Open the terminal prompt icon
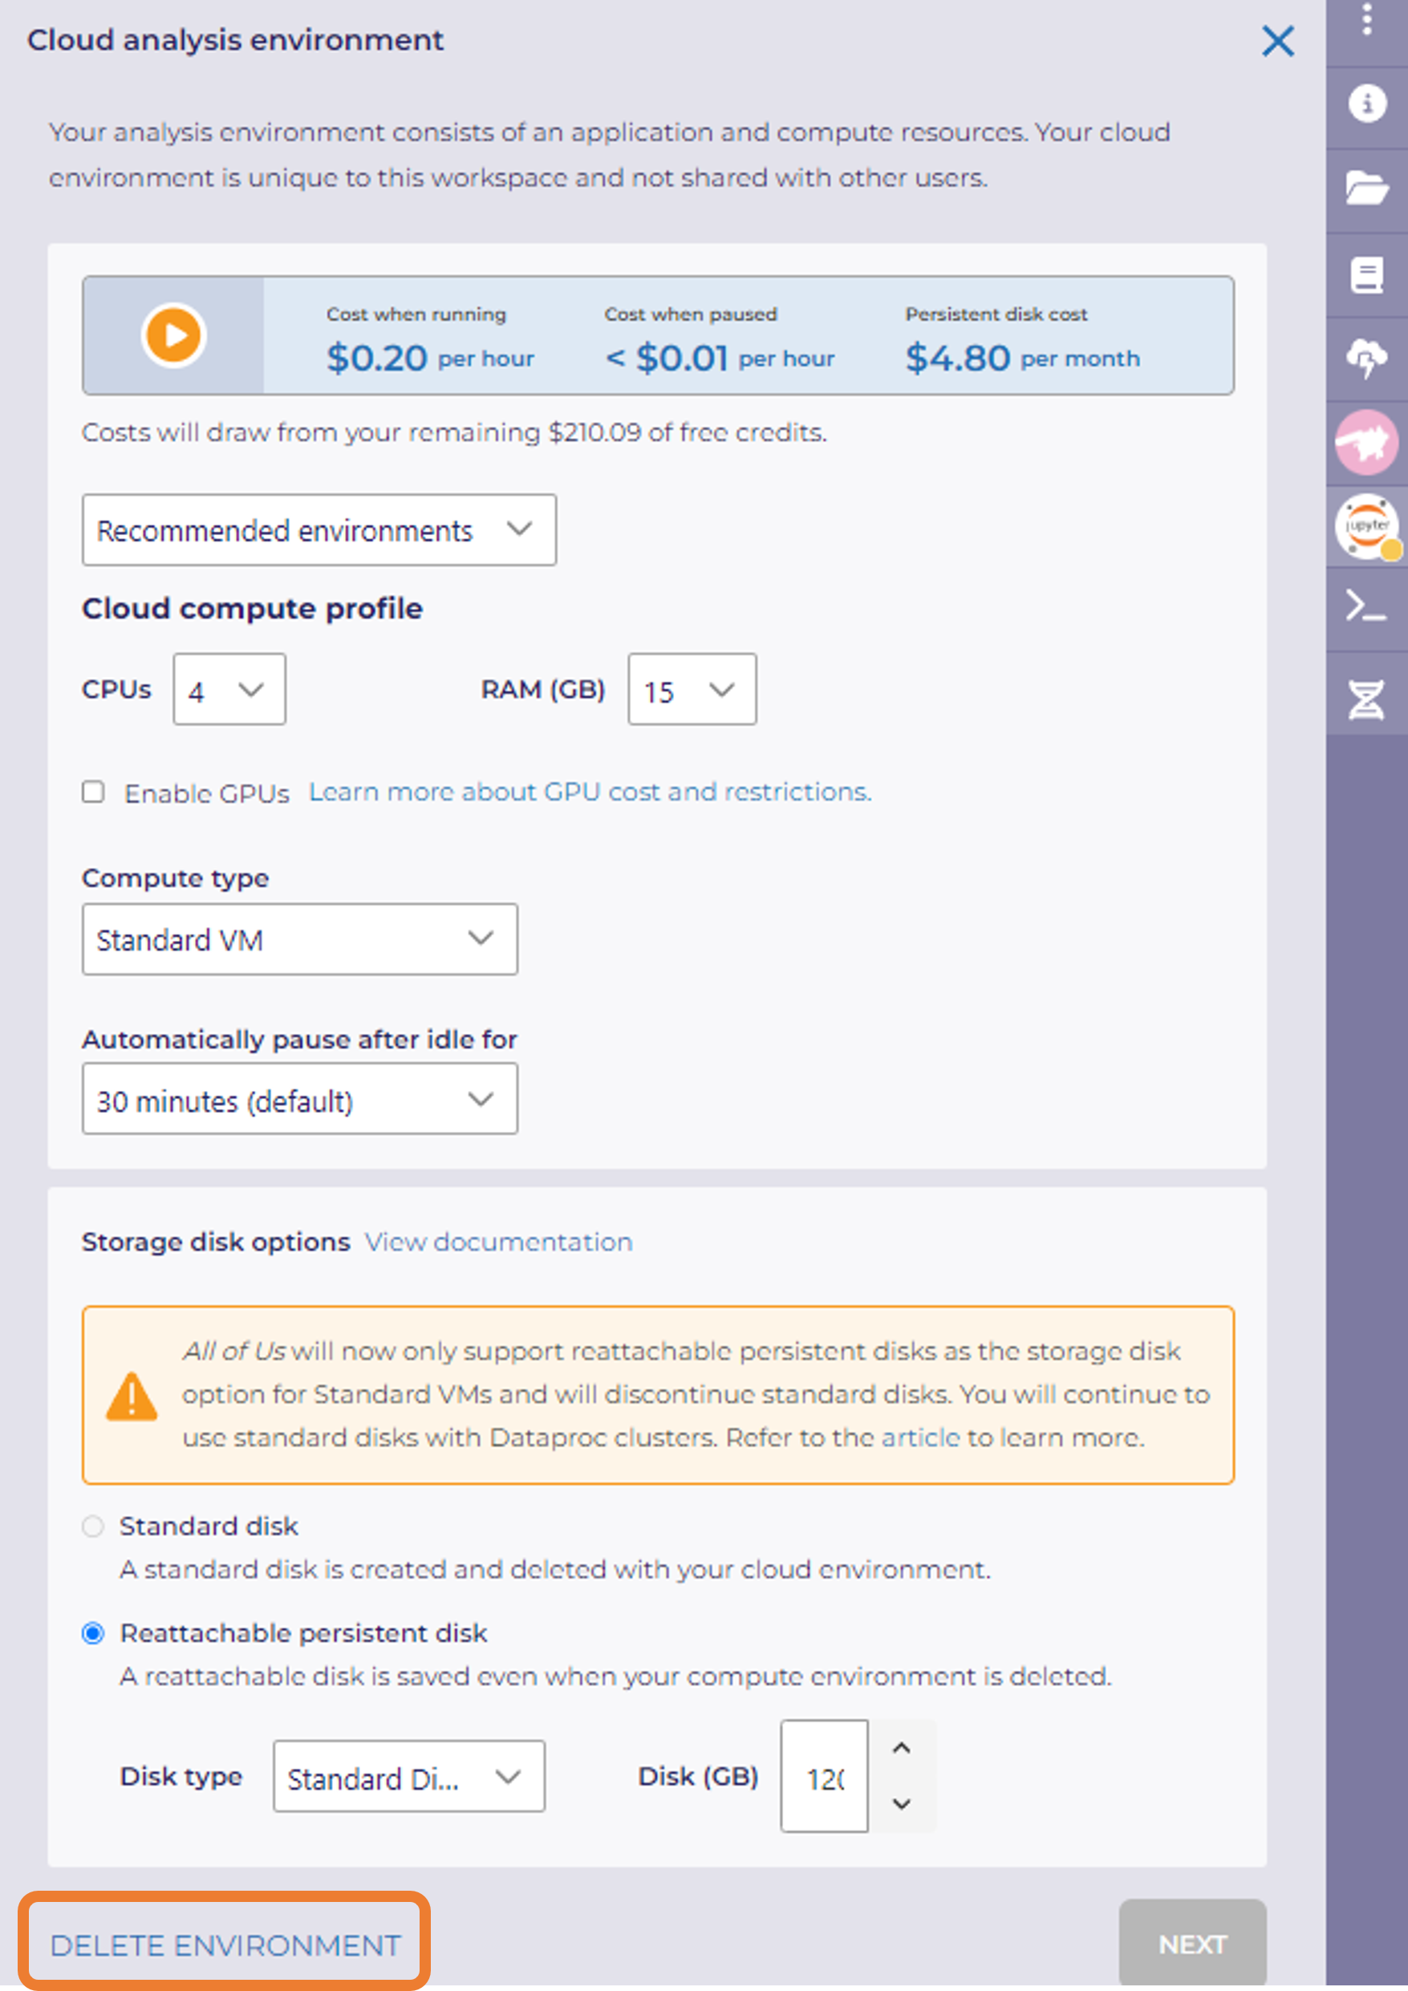This screenshot has width=1408, height=1991. [x=1366, y=607]
